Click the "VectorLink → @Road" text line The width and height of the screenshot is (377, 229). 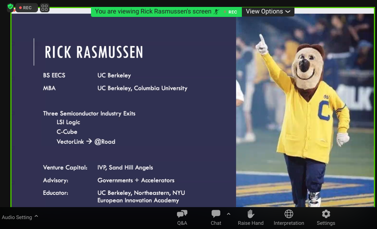(86, 141)
